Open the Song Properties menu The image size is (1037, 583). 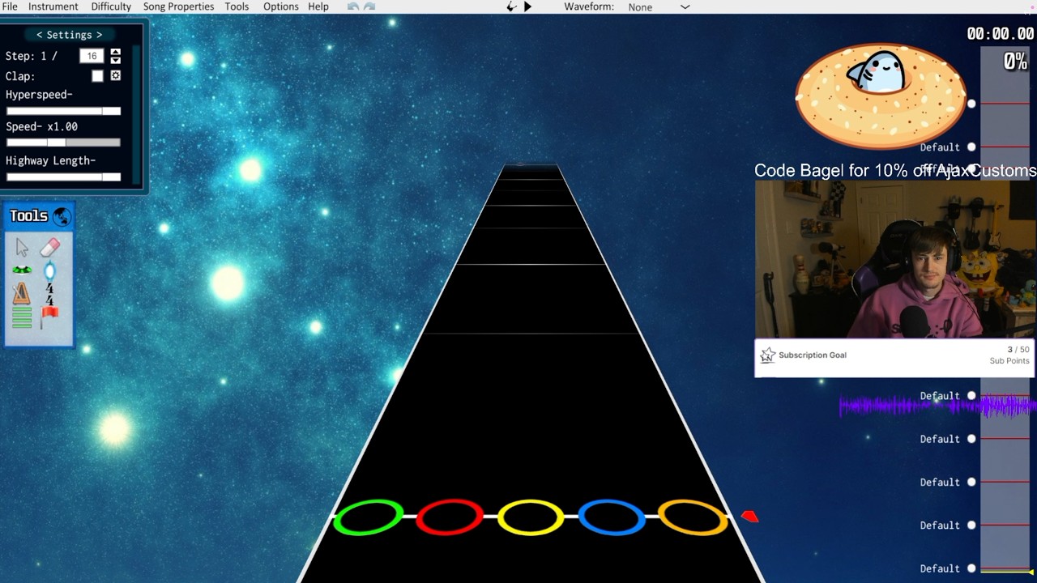pyautogui.click(x=178, y=6)
